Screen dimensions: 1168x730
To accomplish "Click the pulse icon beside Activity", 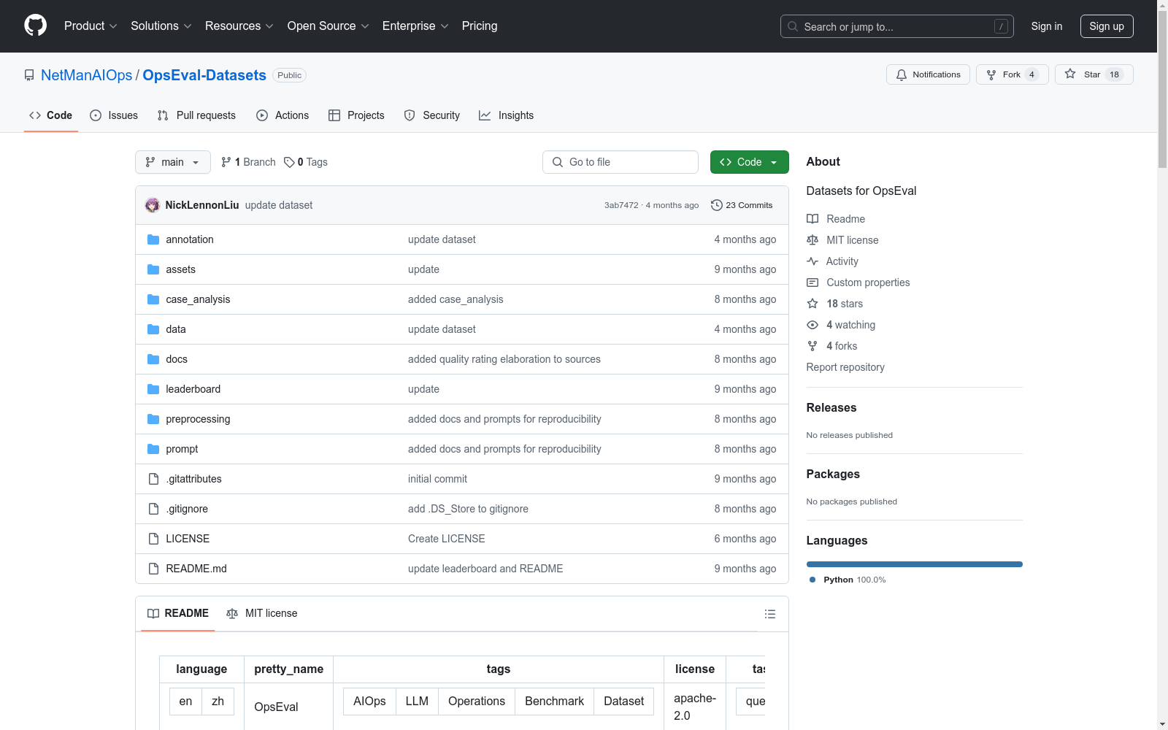I will 812,261.
